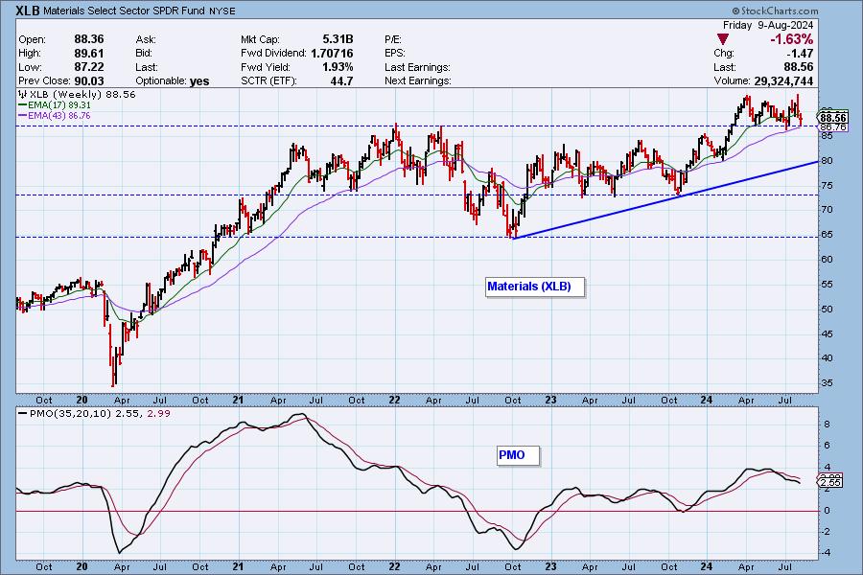Click the XLB (Weekly) 88.56 legend text
The height and width of the screenshot is (575, 863).
click(82, 95)
